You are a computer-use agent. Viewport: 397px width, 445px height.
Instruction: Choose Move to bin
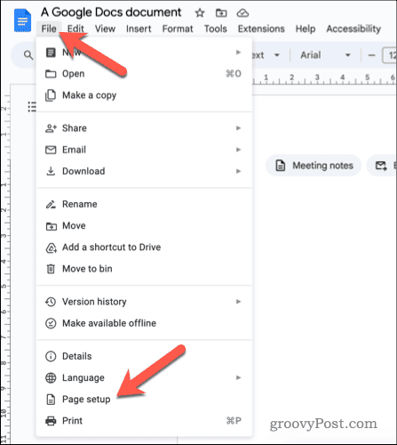pyautogui.click(x=144, y=269)
